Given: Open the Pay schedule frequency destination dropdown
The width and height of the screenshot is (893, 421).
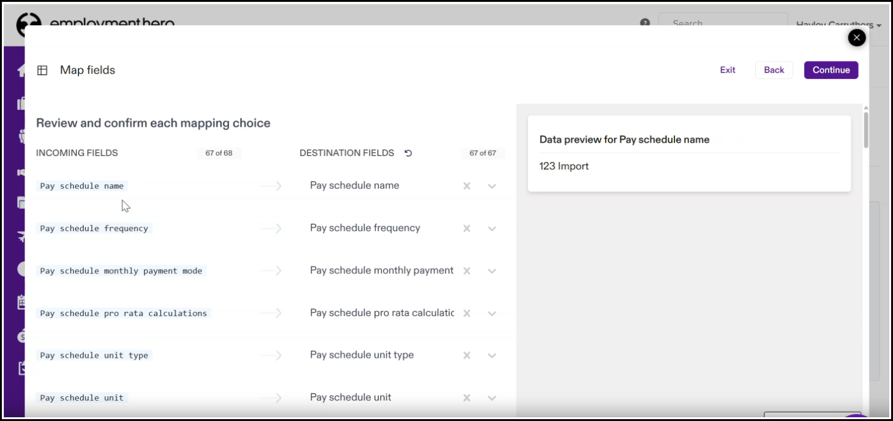Looking at the screenshot, I should coord(492,229).
